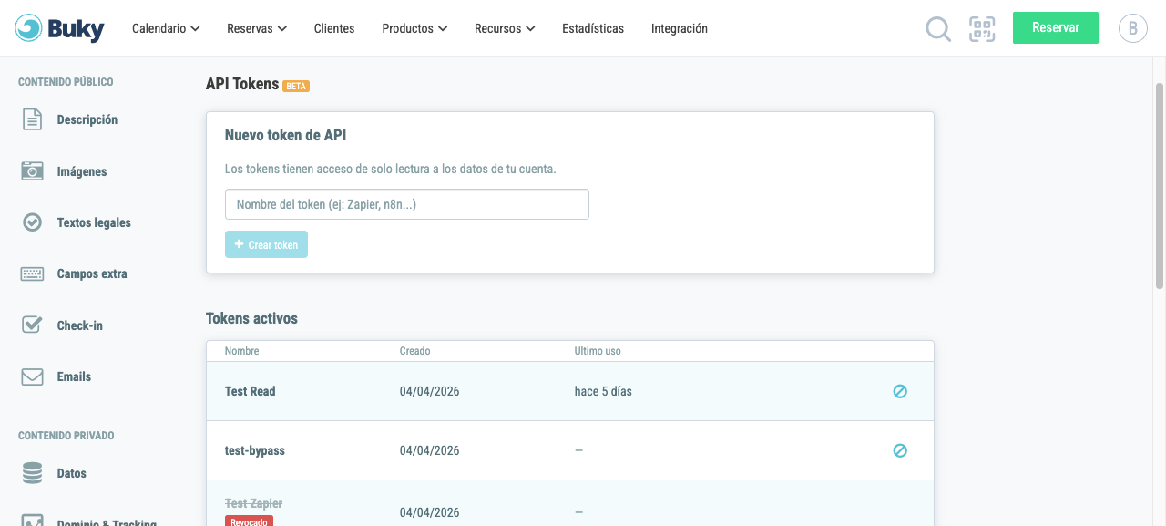
Task: Click the green Reservar button
Action: pyautogui.click(x=1056, y=27)
